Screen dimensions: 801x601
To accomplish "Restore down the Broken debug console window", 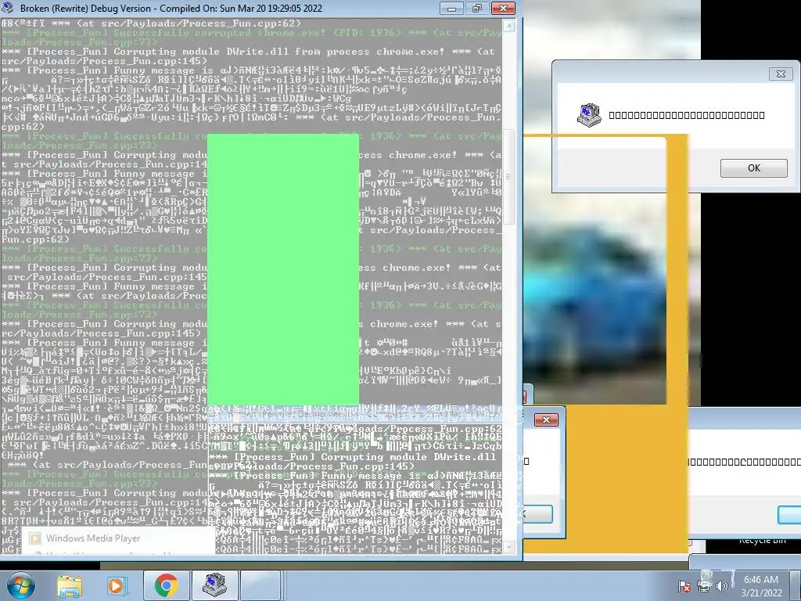I will click(x=476, y=9).
